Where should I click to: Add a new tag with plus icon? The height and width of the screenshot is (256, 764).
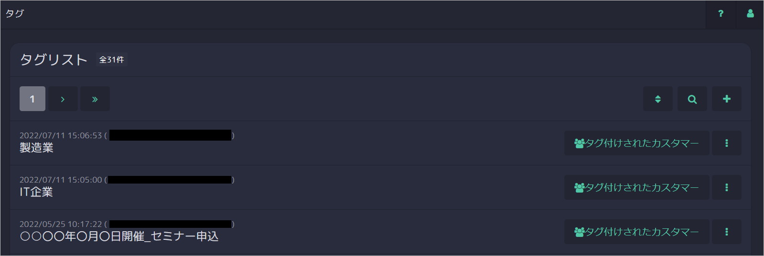coord(726,99)
